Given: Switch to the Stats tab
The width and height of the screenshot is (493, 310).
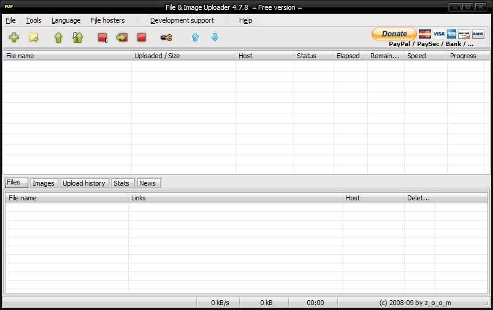Looking at the screenshot, I should click(121, 183).
